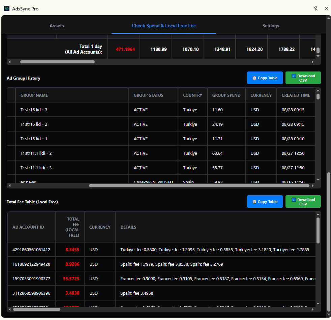331x320 pixels.
Task: Click the Total Fee Table down scroll arrow
Action: point(318,304)
